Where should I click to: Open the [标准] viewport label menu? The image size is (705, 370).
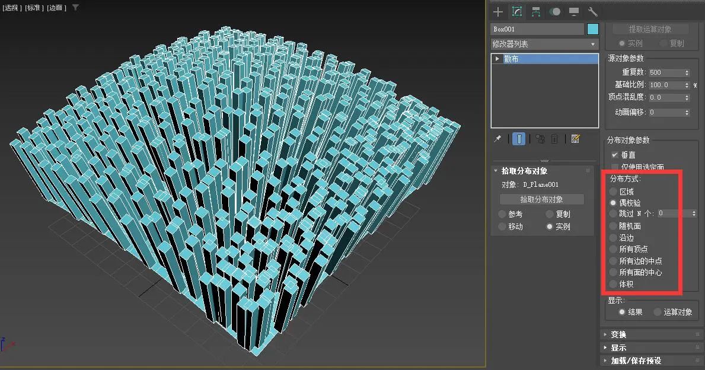tap(34, 8)
